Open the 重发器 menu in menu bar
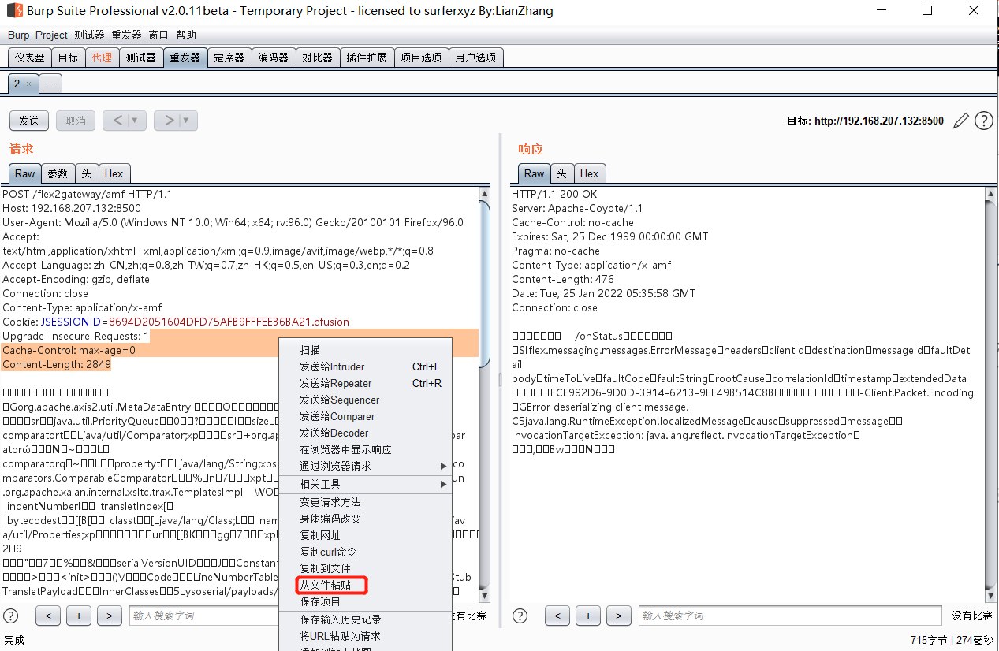The height and width of the screenshot is (651, 999). (x=126, y=35)
